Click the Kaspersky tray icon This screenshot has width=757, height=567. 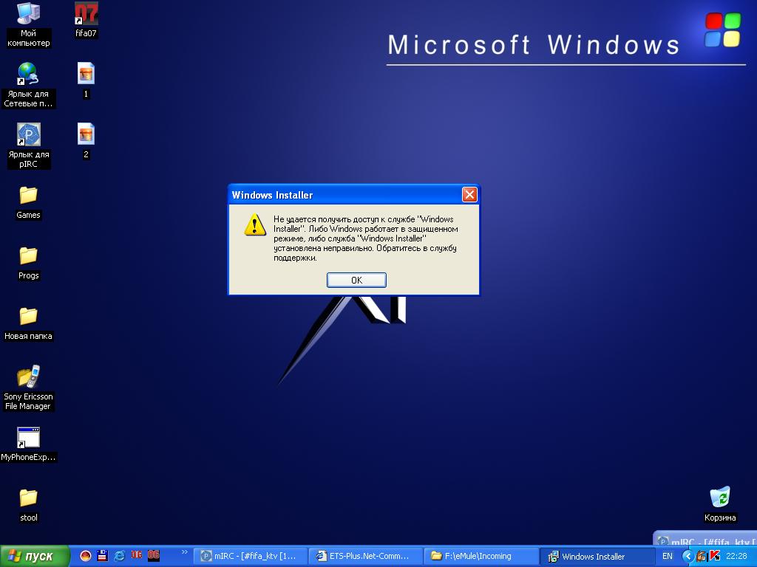714,556
